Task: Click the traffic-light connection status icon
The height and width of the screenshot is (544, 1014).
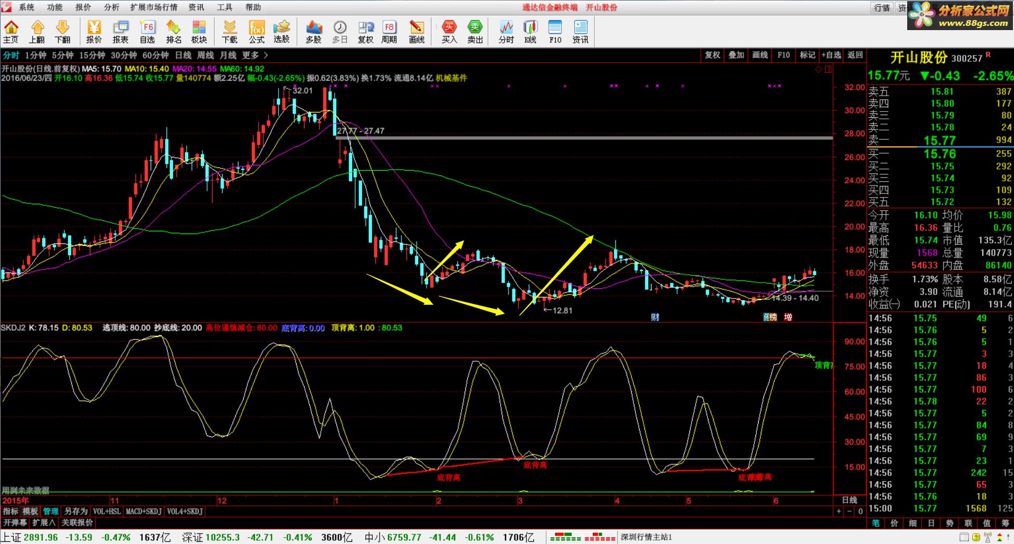Action: 1000,538
